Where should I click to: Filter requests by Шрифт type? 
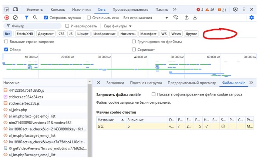83,34
